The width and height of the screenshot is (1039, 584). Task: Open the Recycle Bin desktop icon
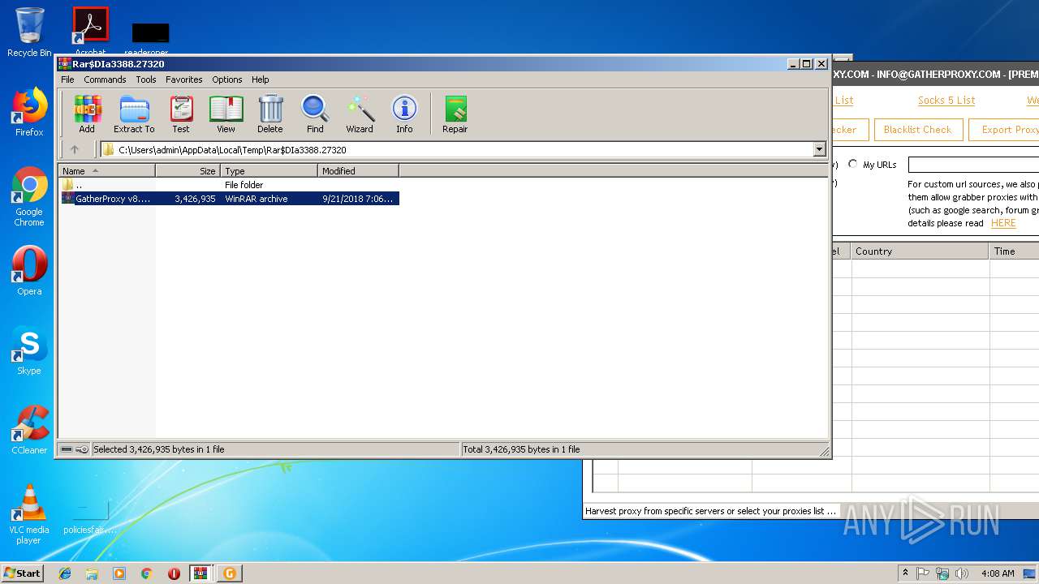pos(29,32)
